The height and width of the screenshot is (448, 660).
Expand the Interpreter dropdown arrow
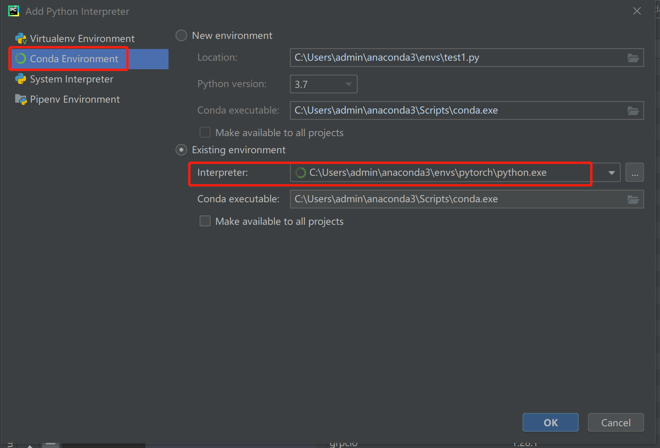[x=611, y=173]
